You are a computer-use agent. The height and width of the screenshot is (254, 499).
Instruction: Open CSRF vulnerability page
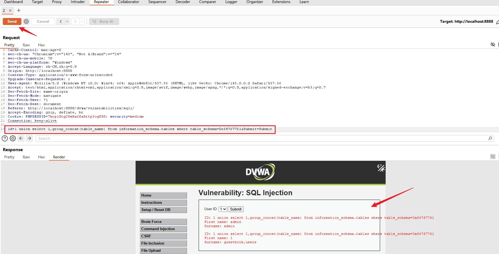click(x=163, y=236)
